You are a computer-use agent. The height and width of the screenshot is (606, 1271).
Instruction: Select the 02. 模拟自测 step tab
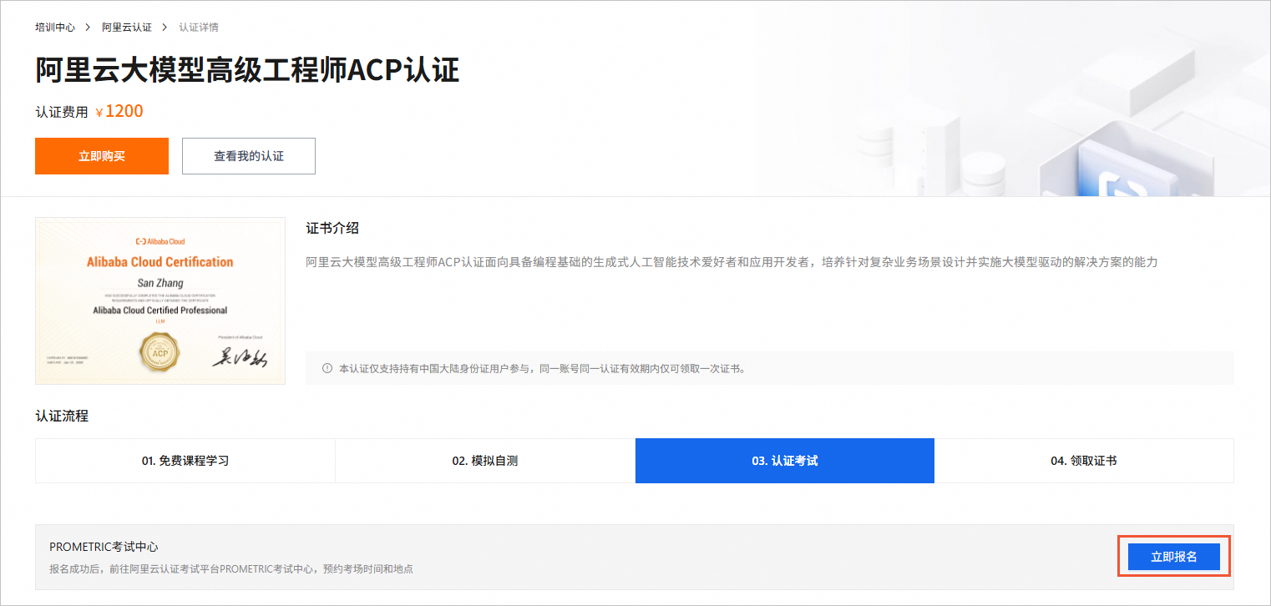485,461
